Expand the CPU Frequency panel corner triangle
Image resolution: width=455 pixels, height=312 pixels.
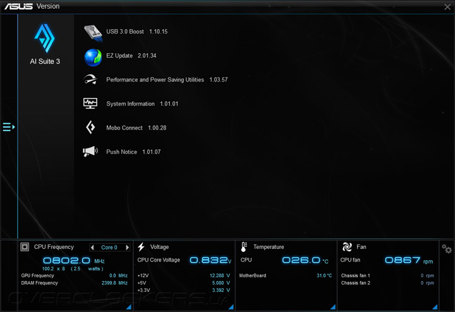[x=128, y=307]
